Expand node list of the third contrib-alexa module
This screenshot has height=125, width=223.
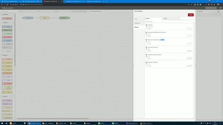148,43
